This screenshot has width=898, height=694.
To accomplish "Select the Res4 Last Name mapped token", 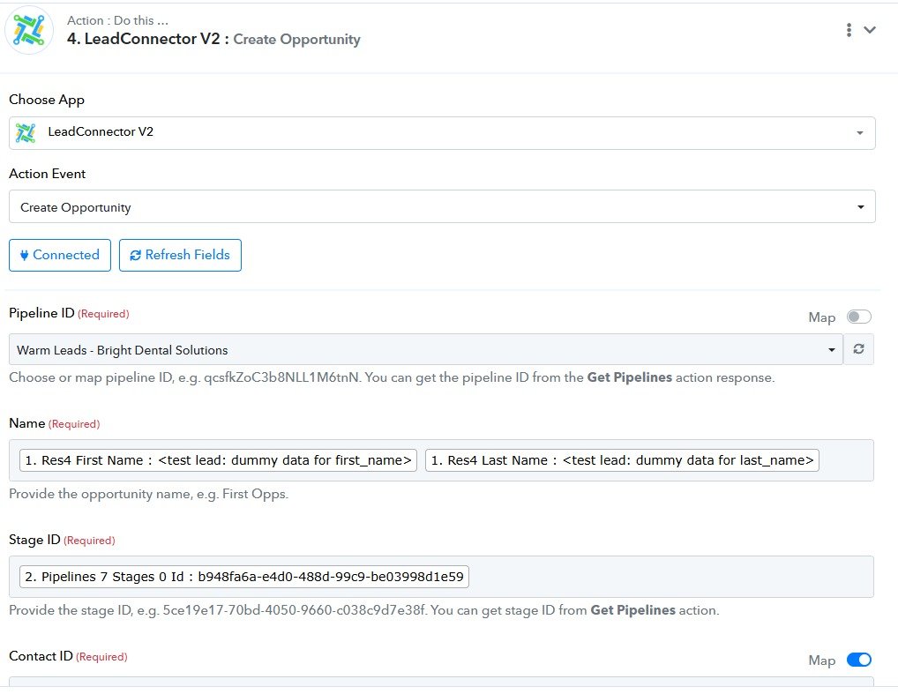I will (622, 460).
